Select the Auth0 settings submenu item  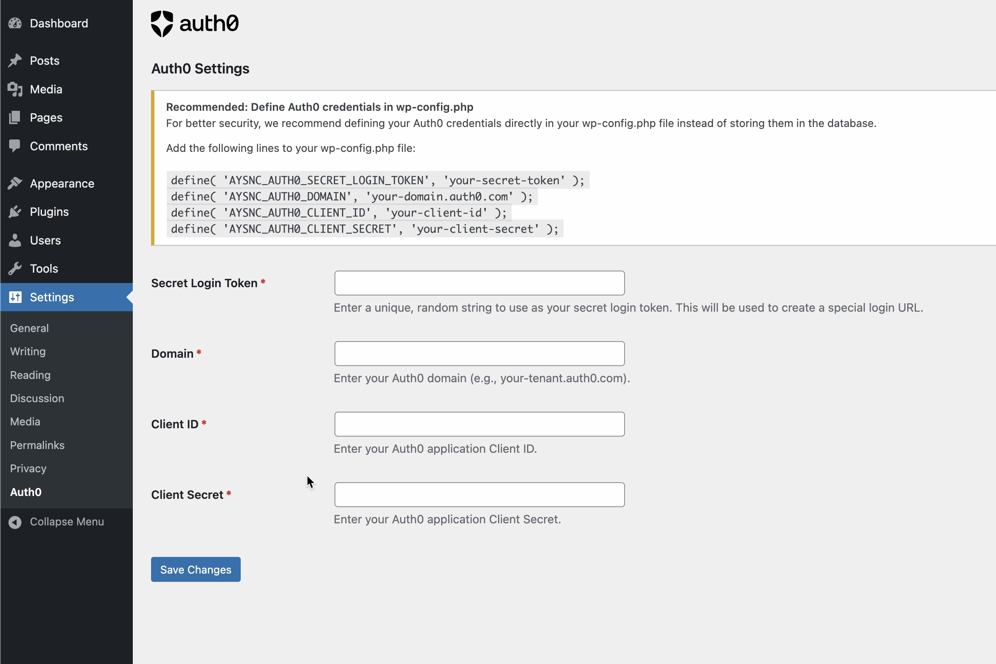click(x=26, y=492)
